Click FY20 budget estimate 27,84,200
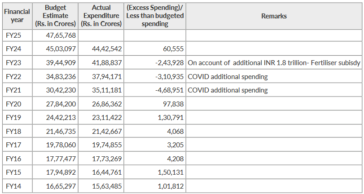Viewport: 364px width, 194px height. 61,104
